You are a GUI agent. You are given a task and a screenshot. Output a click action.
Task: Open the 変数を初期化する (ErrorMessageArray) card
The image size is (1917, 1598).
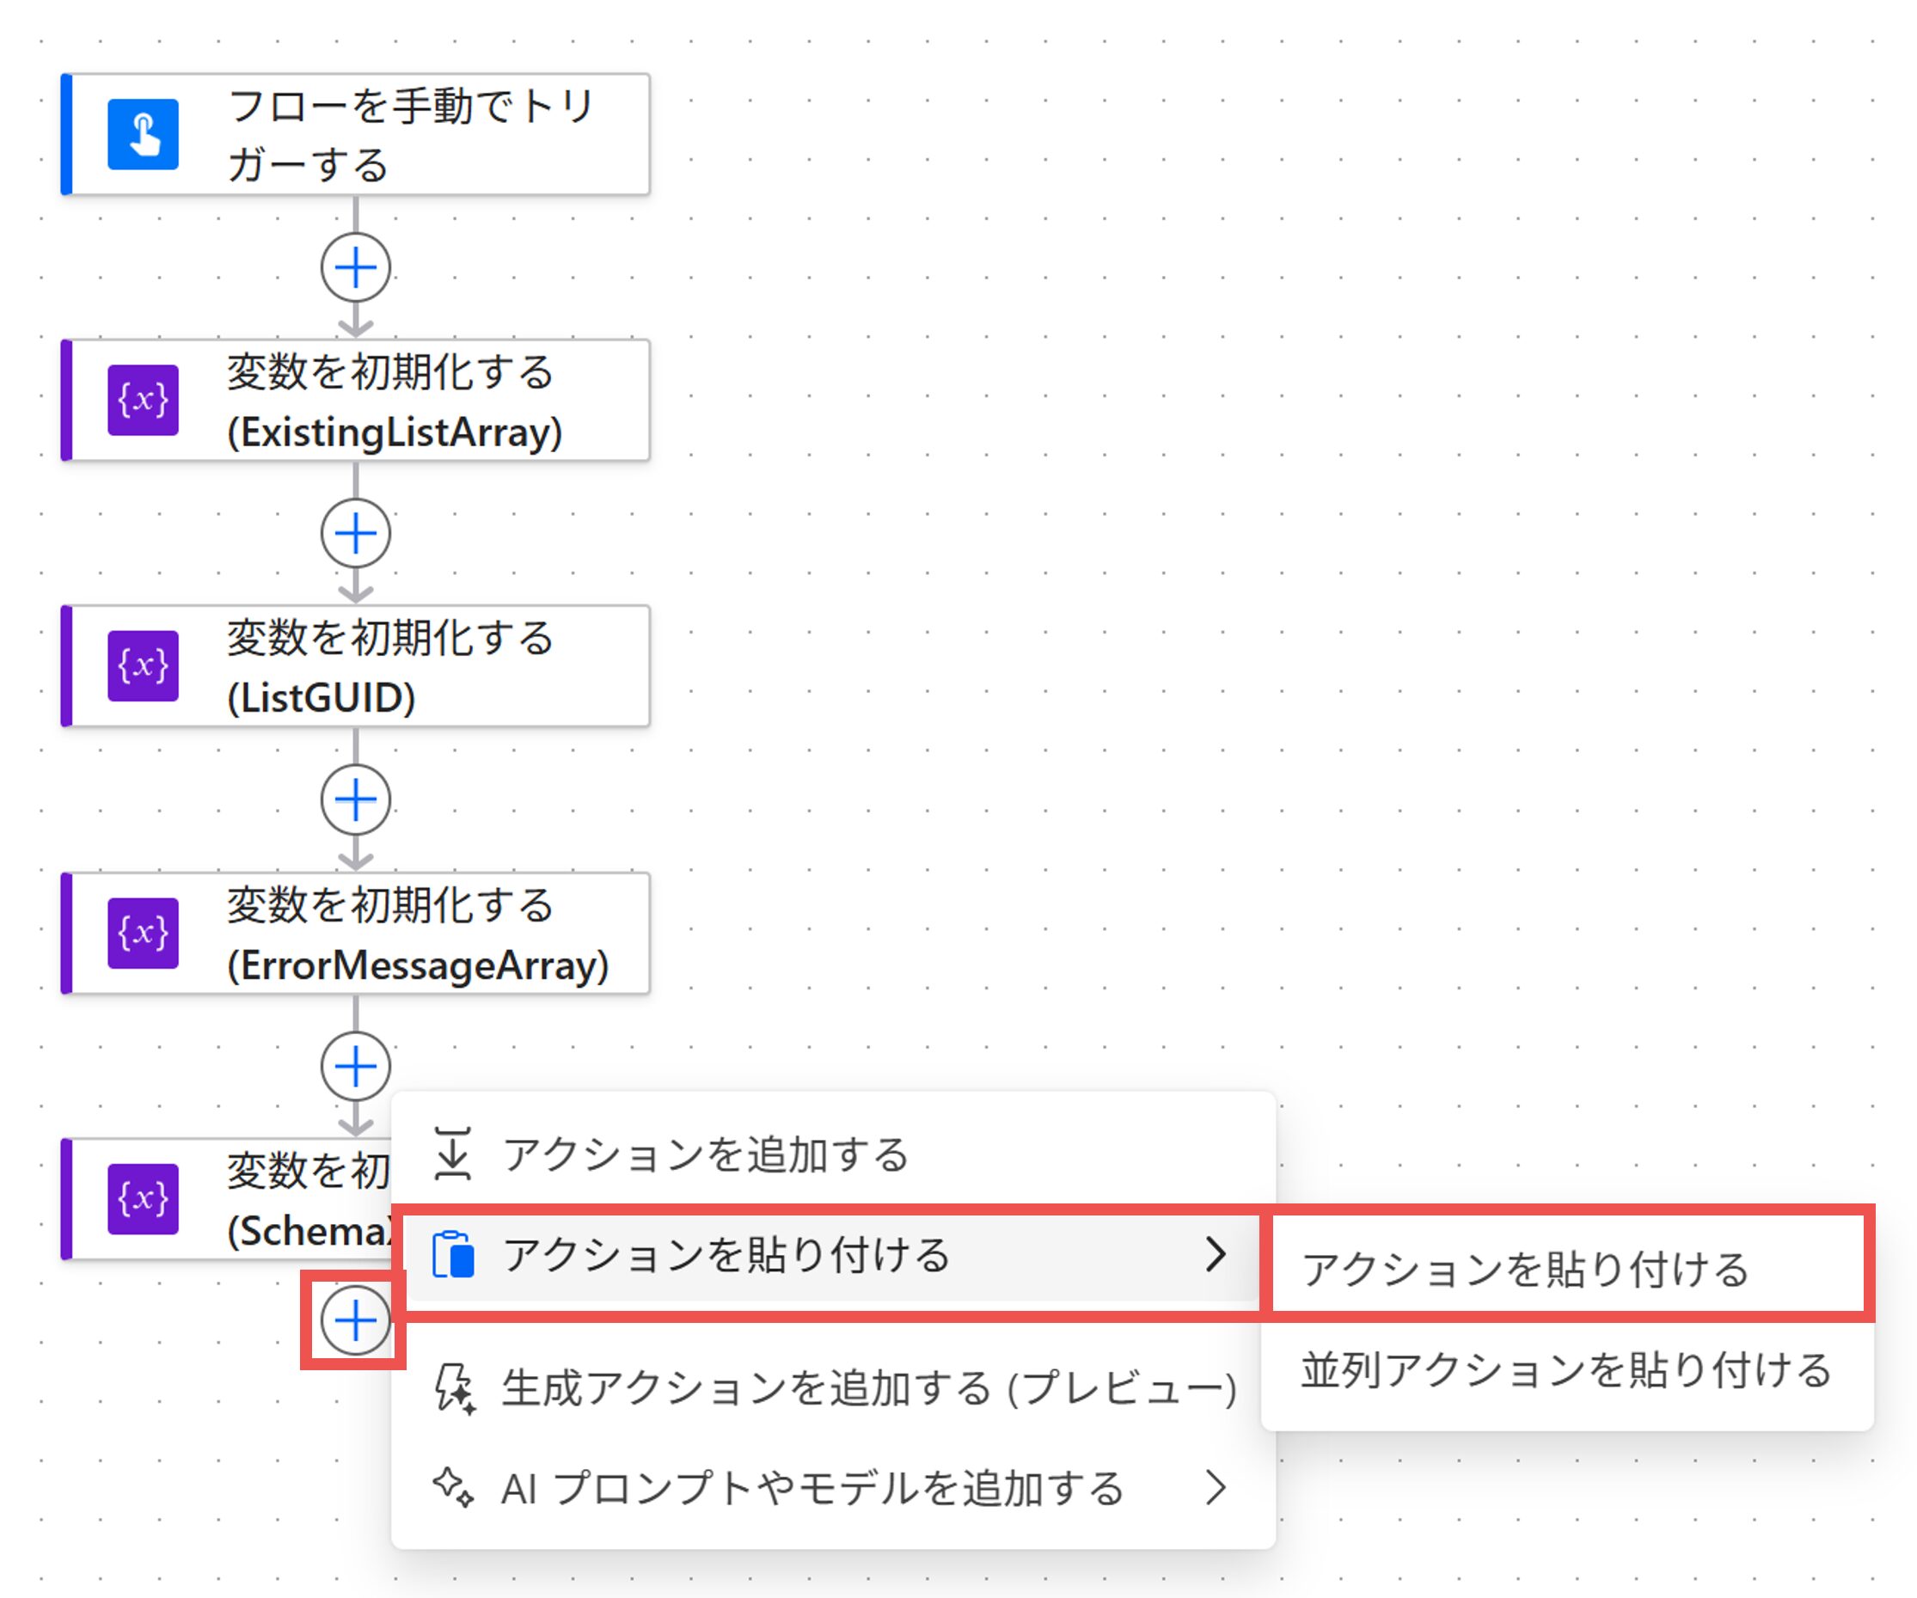coord(356,933)
